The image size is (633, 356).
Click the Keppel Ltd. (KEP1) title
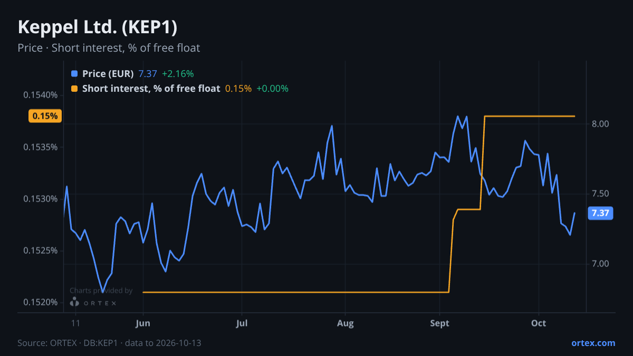click(x=97, y=27)
